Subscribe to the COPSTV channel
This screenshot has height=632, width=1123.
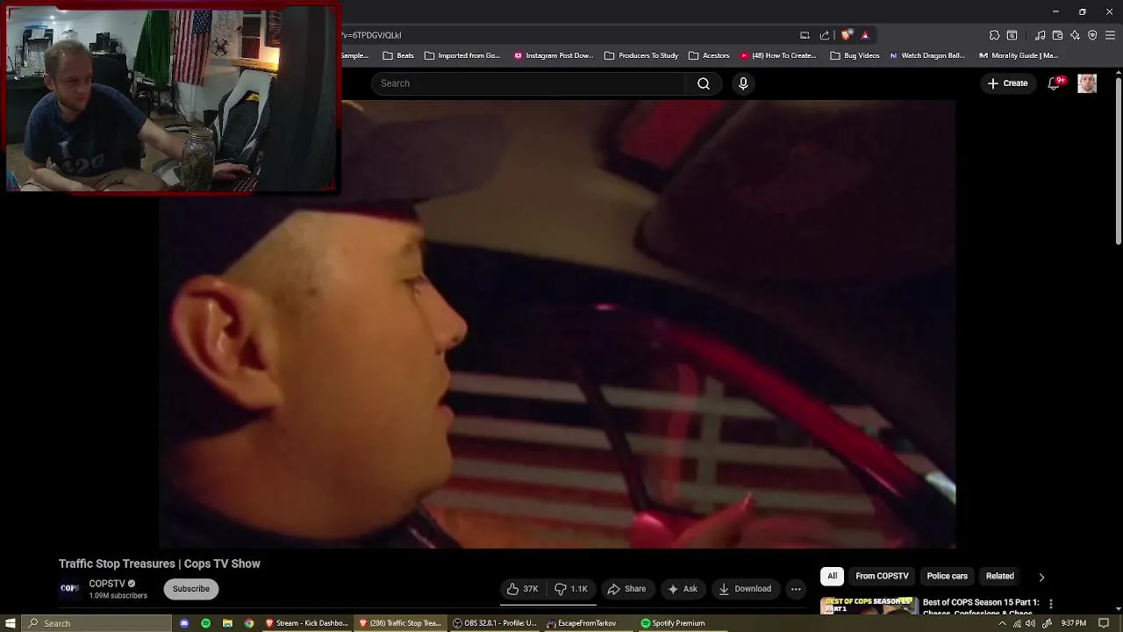pos(190,589)
